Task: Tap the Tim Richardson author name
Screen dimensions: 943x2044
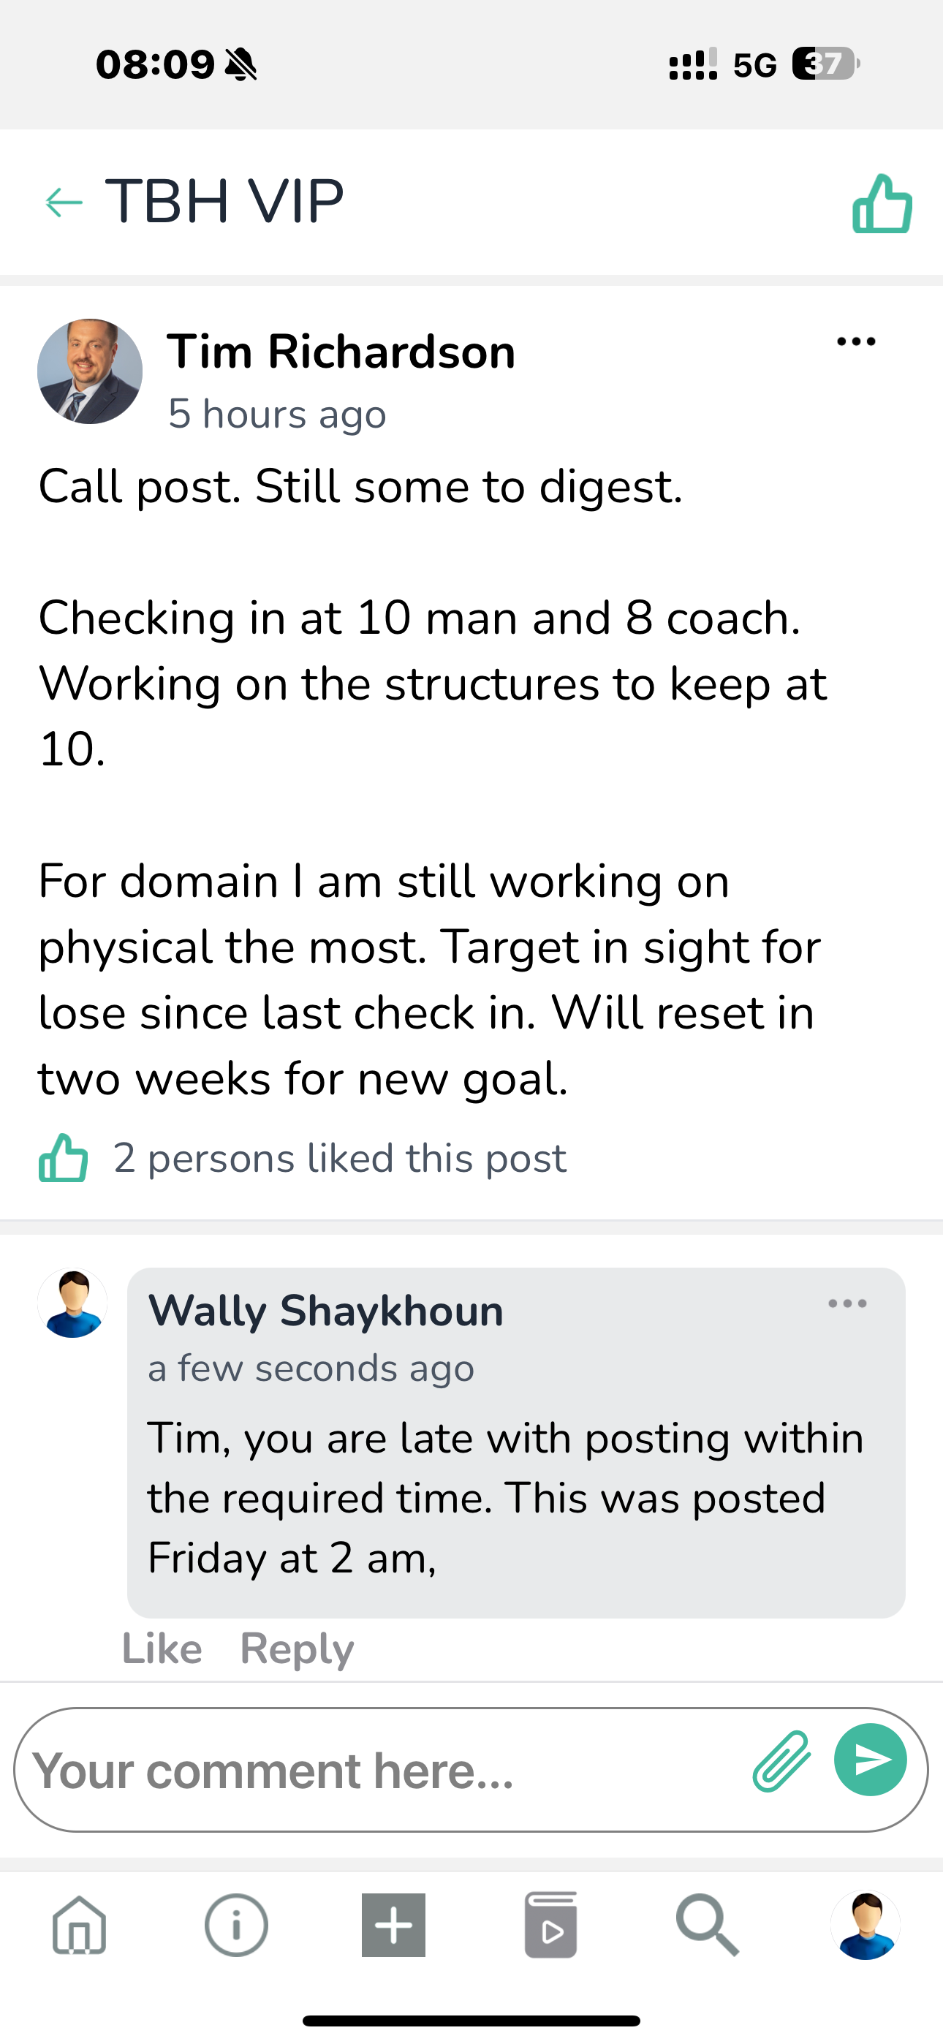Action: (341, 352)
